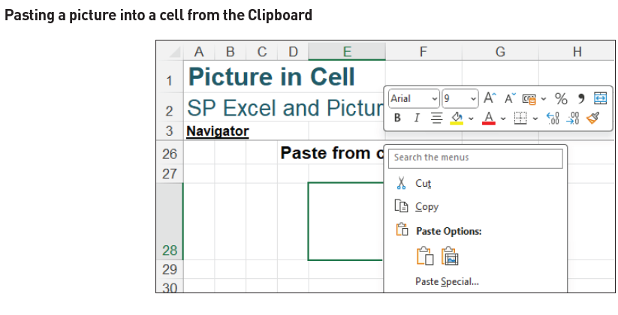The width and height of the screenshot is (618, 315).
Task: Open font color dropdown arrow
Action: [503, 118]
